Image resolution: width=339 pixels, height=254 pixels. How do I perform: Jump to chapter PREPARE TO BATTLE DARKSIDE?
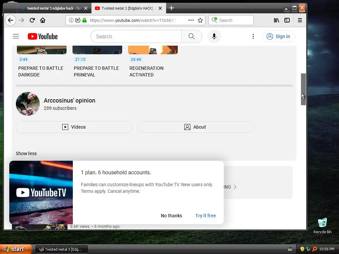[x=41, y=71]
